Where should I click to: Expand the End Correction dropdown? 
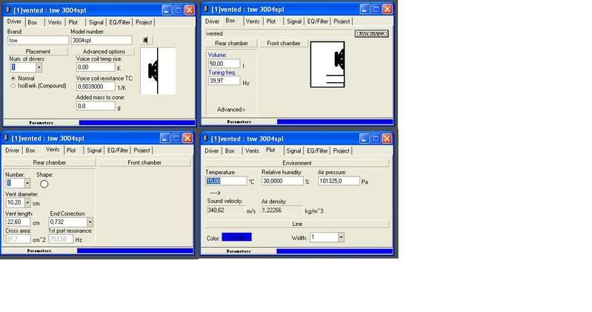point(90,222)
